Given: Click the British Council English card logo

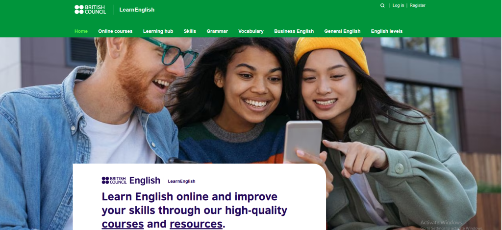Looking at the screenshot, I should coord(130,181).
